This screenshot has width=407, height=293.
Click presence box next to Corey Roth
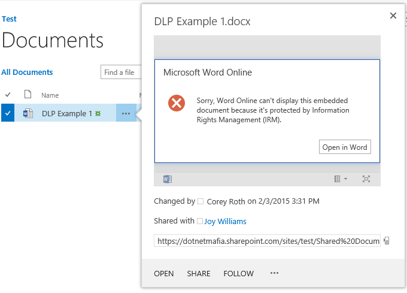201,201
